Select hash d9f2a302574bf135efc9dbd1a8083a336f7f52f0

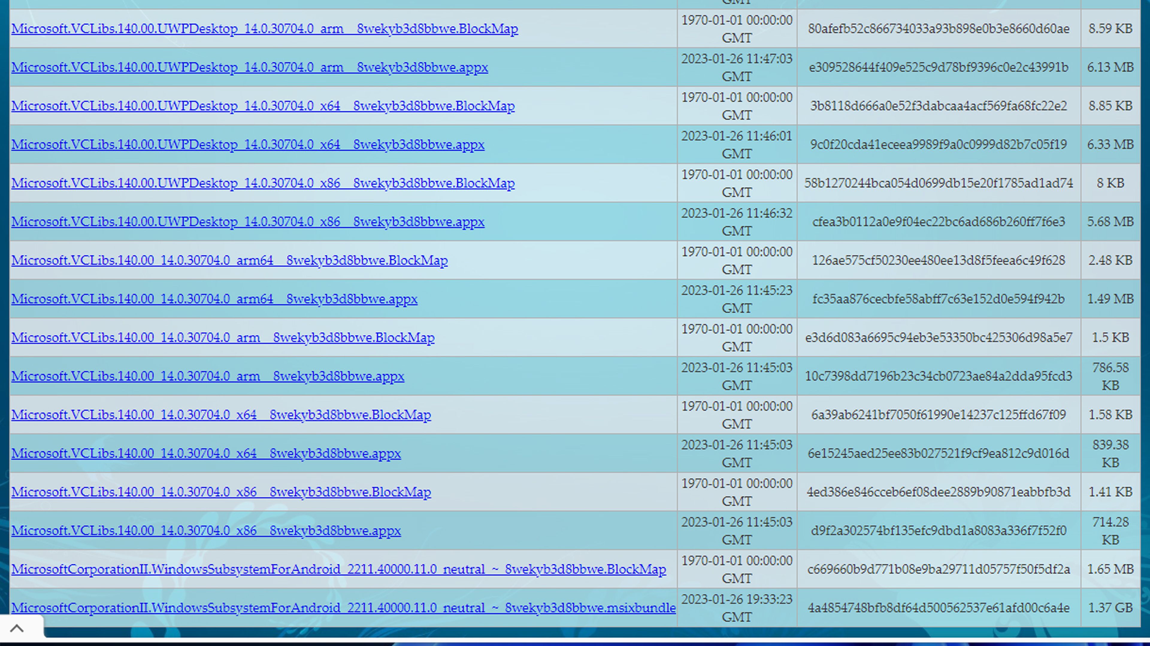(x=938, y=531)
